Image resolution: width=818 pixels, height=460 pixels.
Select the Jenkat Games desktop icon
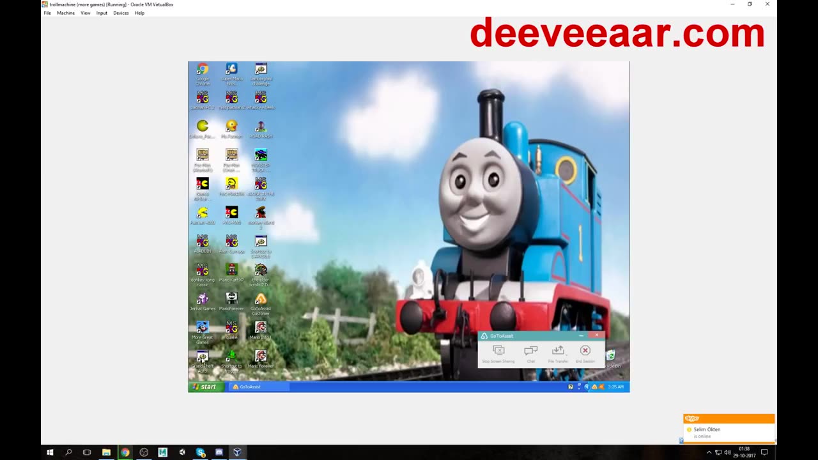[x=203, y=302]
